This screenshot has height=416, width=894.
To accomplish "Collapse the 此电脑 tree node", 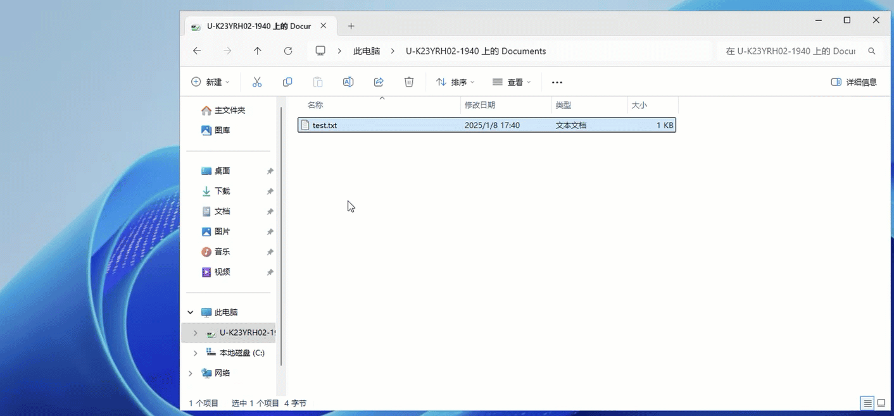I will (191, 312).
